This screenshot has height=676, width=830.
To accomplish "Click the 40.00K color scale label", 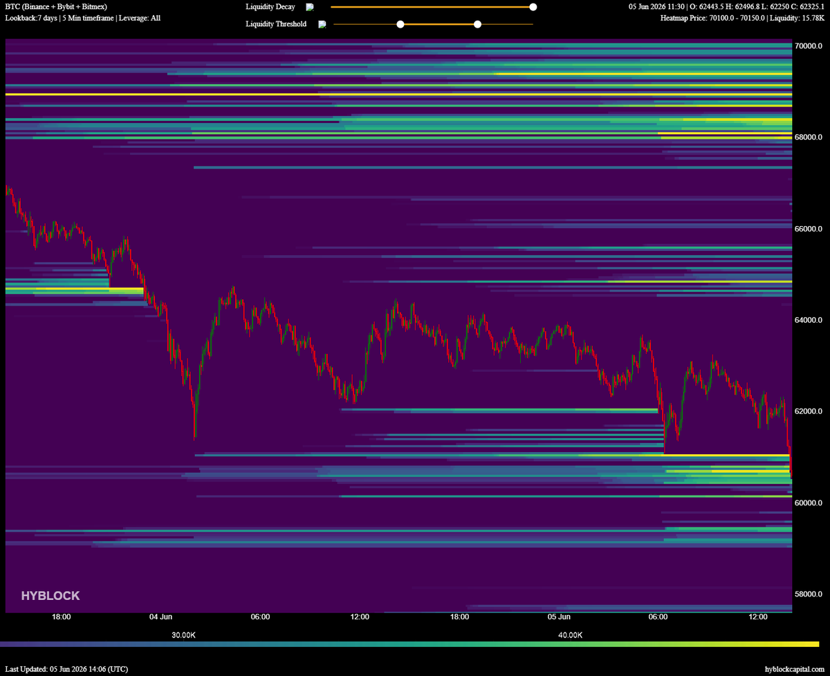I will tap(570, 635).
